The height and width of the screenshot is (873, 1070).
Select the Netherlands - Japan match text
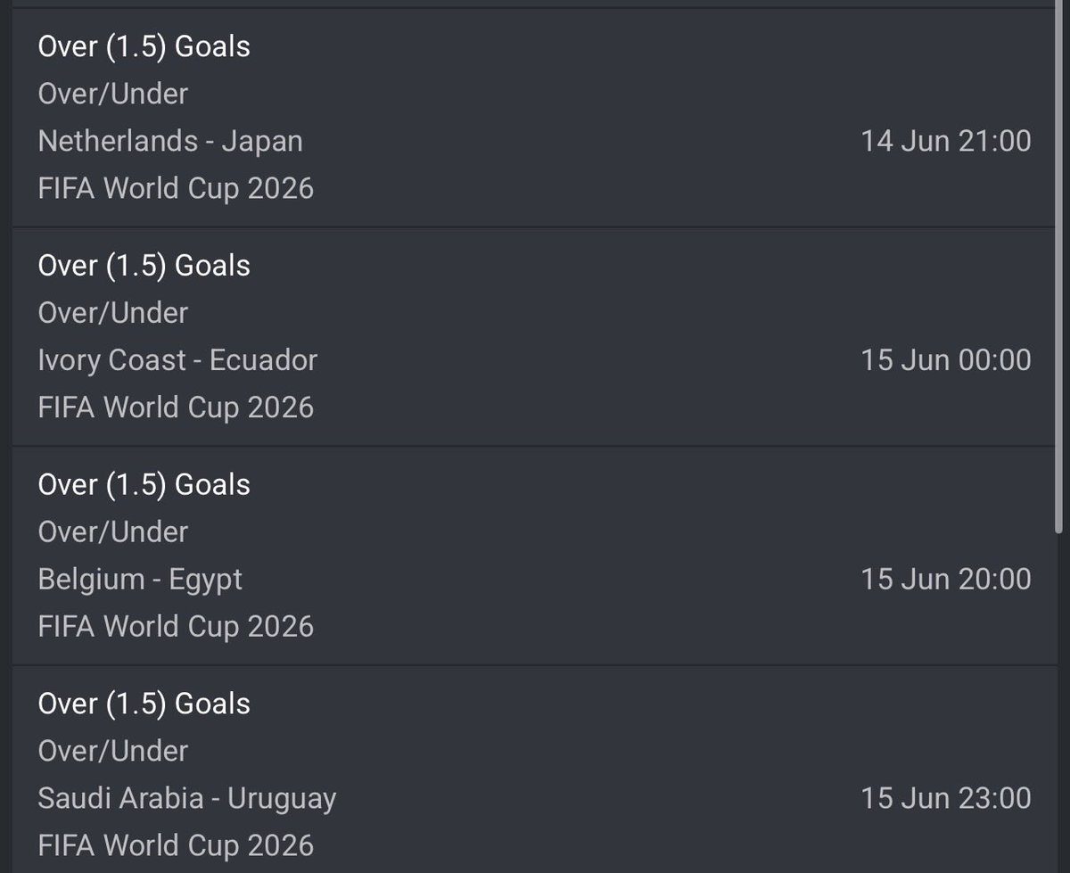(x=170, y=141)
